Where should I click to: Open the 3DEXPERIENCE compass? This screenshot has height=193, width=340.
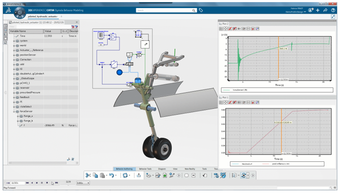20,12
